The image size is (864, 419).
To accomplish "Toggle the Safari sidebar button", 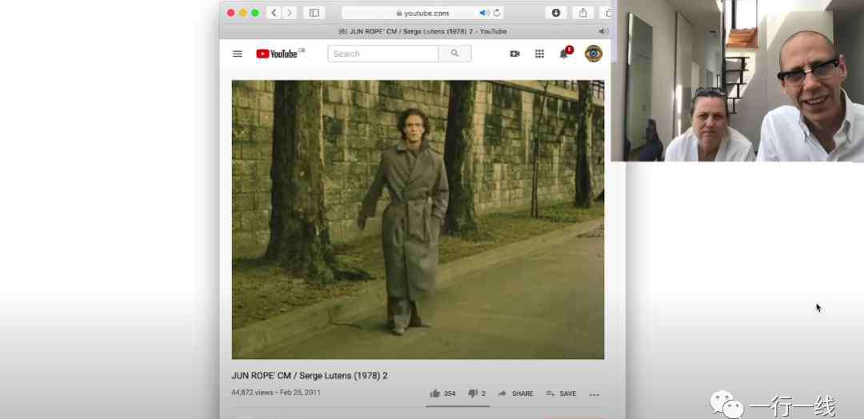I will (x=314, y=13).
